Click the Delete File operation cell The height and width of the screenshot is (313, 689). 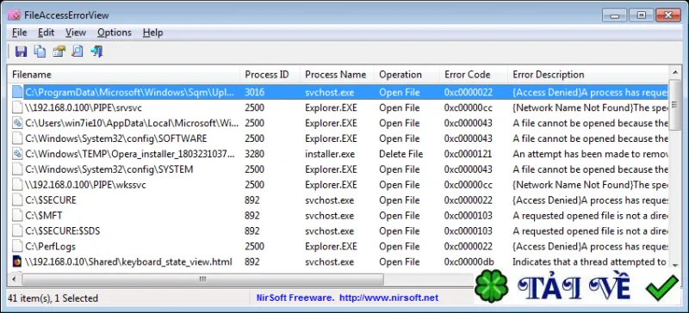pos(400,154)
